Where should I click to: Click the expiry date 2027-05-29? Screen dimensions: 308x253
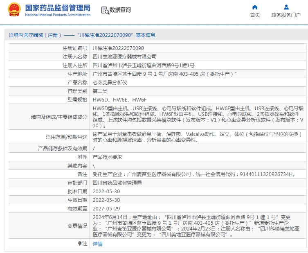[106, 208]
